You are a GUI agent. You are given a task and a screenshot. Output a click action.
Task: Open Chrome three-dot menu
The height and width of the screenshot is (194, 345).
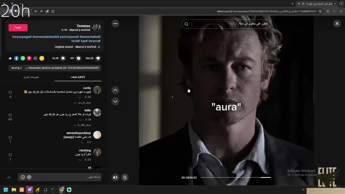4,11
